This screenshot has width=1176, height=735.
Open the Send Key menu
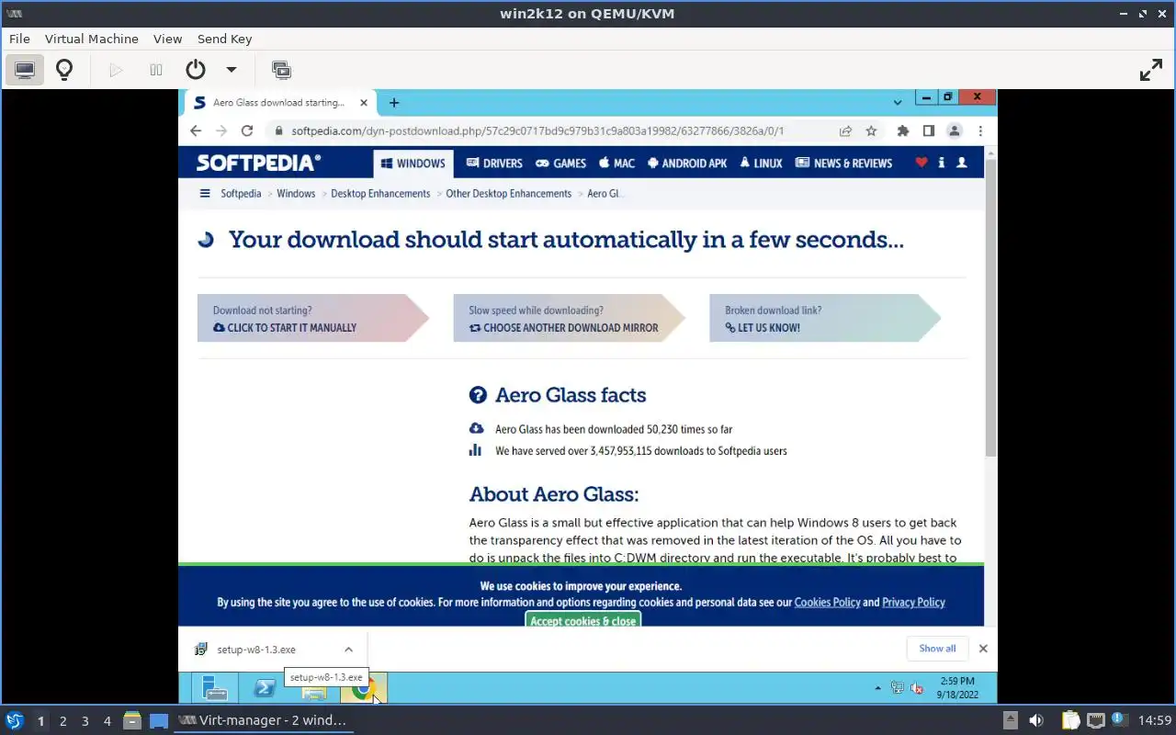click(224, 39)
